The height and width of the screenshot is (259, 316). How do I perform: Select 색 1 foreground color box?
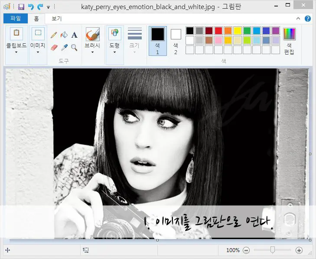click(x=157, y=41)
